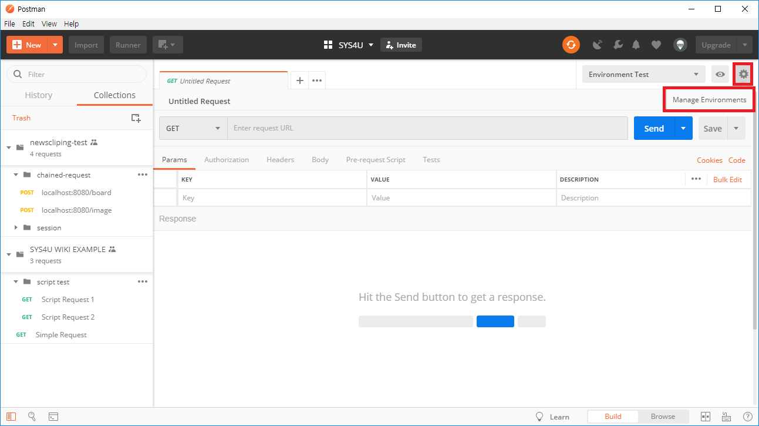Open the New button dropdown arrow

(x=55, y=45)
